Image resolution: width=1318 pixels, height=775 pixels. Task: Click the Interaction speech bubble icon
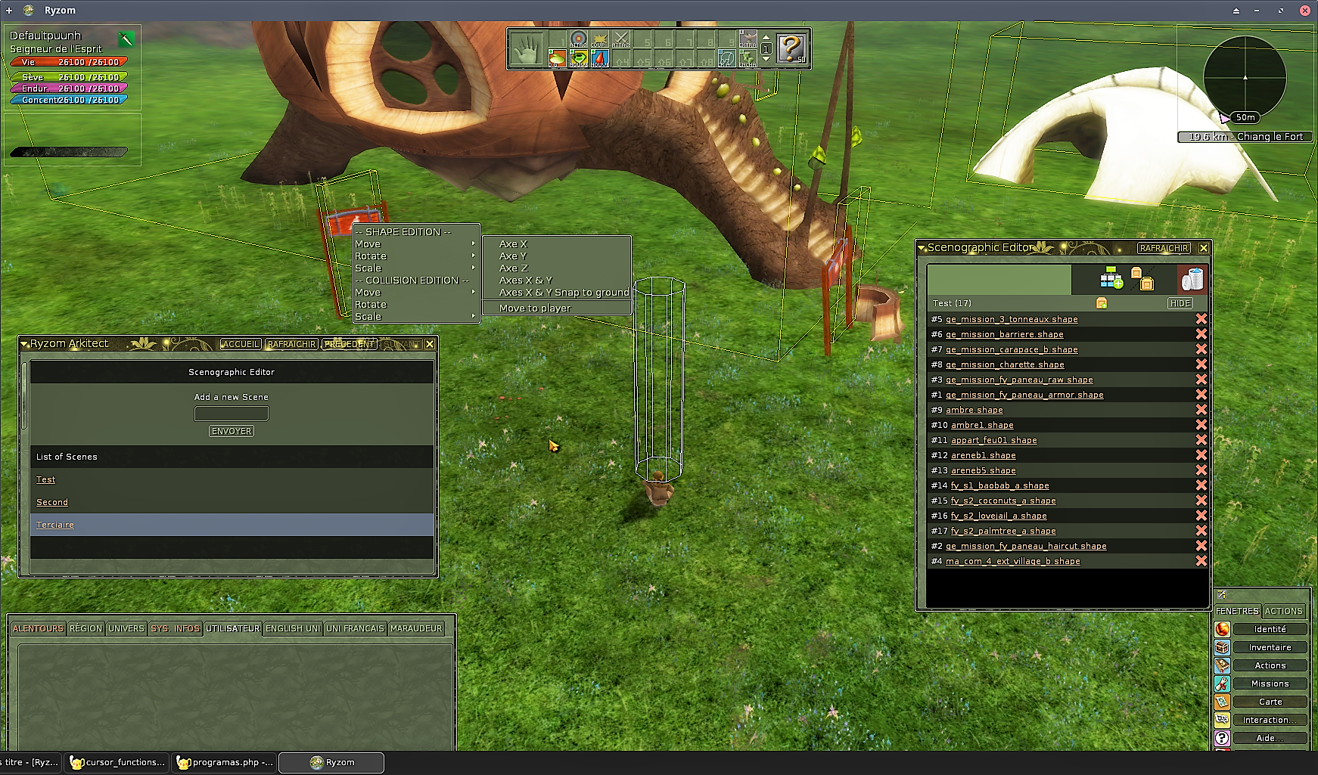coord(1222,720)
